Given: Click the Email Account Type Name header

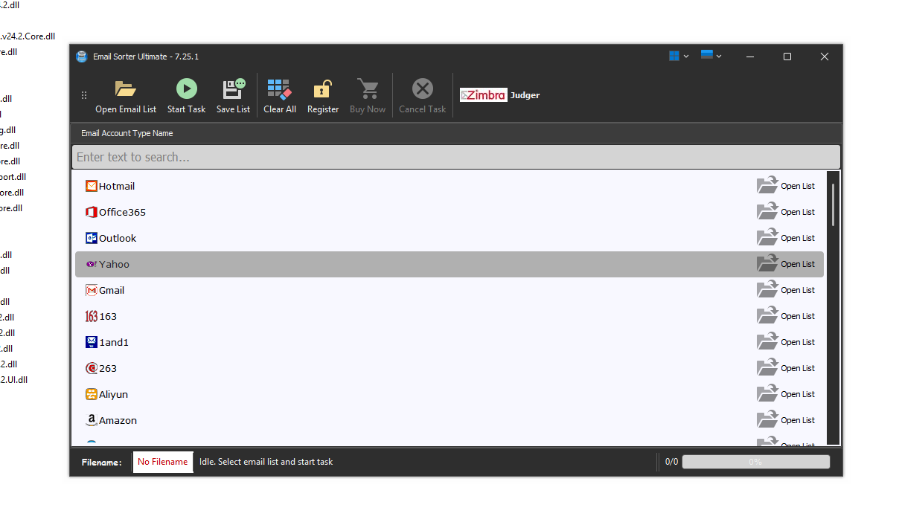Looking at the screenshot, I should click(x=127, y=133).
